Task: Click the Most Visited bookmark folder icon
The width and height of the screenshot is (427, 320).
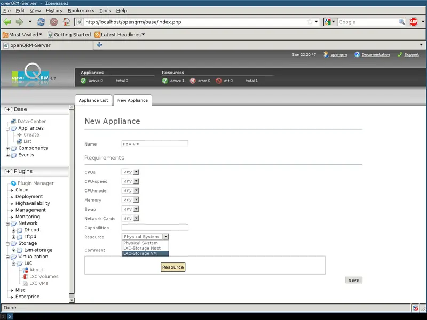Action: click(5, 35)
